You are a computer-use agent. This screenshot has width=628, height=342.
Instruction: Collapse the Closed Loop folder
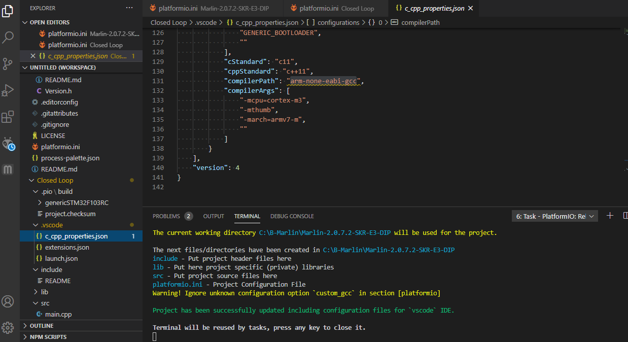[81, 180]
